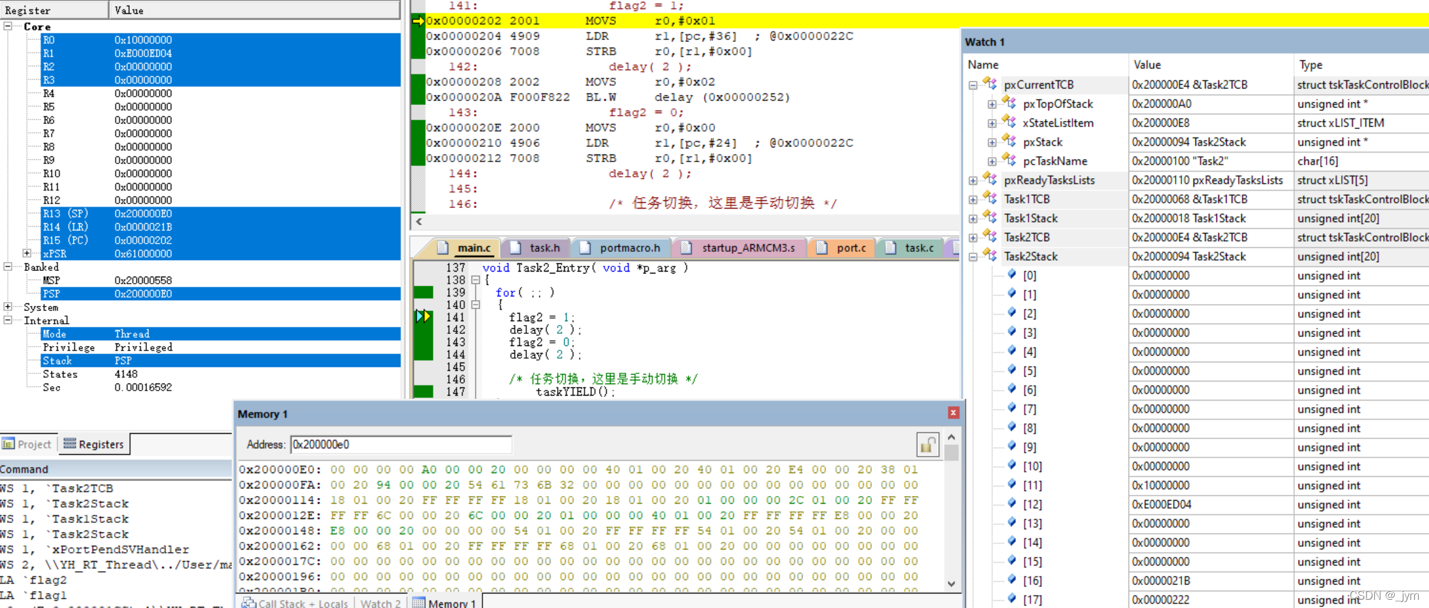This screenshot has width=1429, height=608.
Task: Switch to the port.c file tab
Action: tap(843, 247)
